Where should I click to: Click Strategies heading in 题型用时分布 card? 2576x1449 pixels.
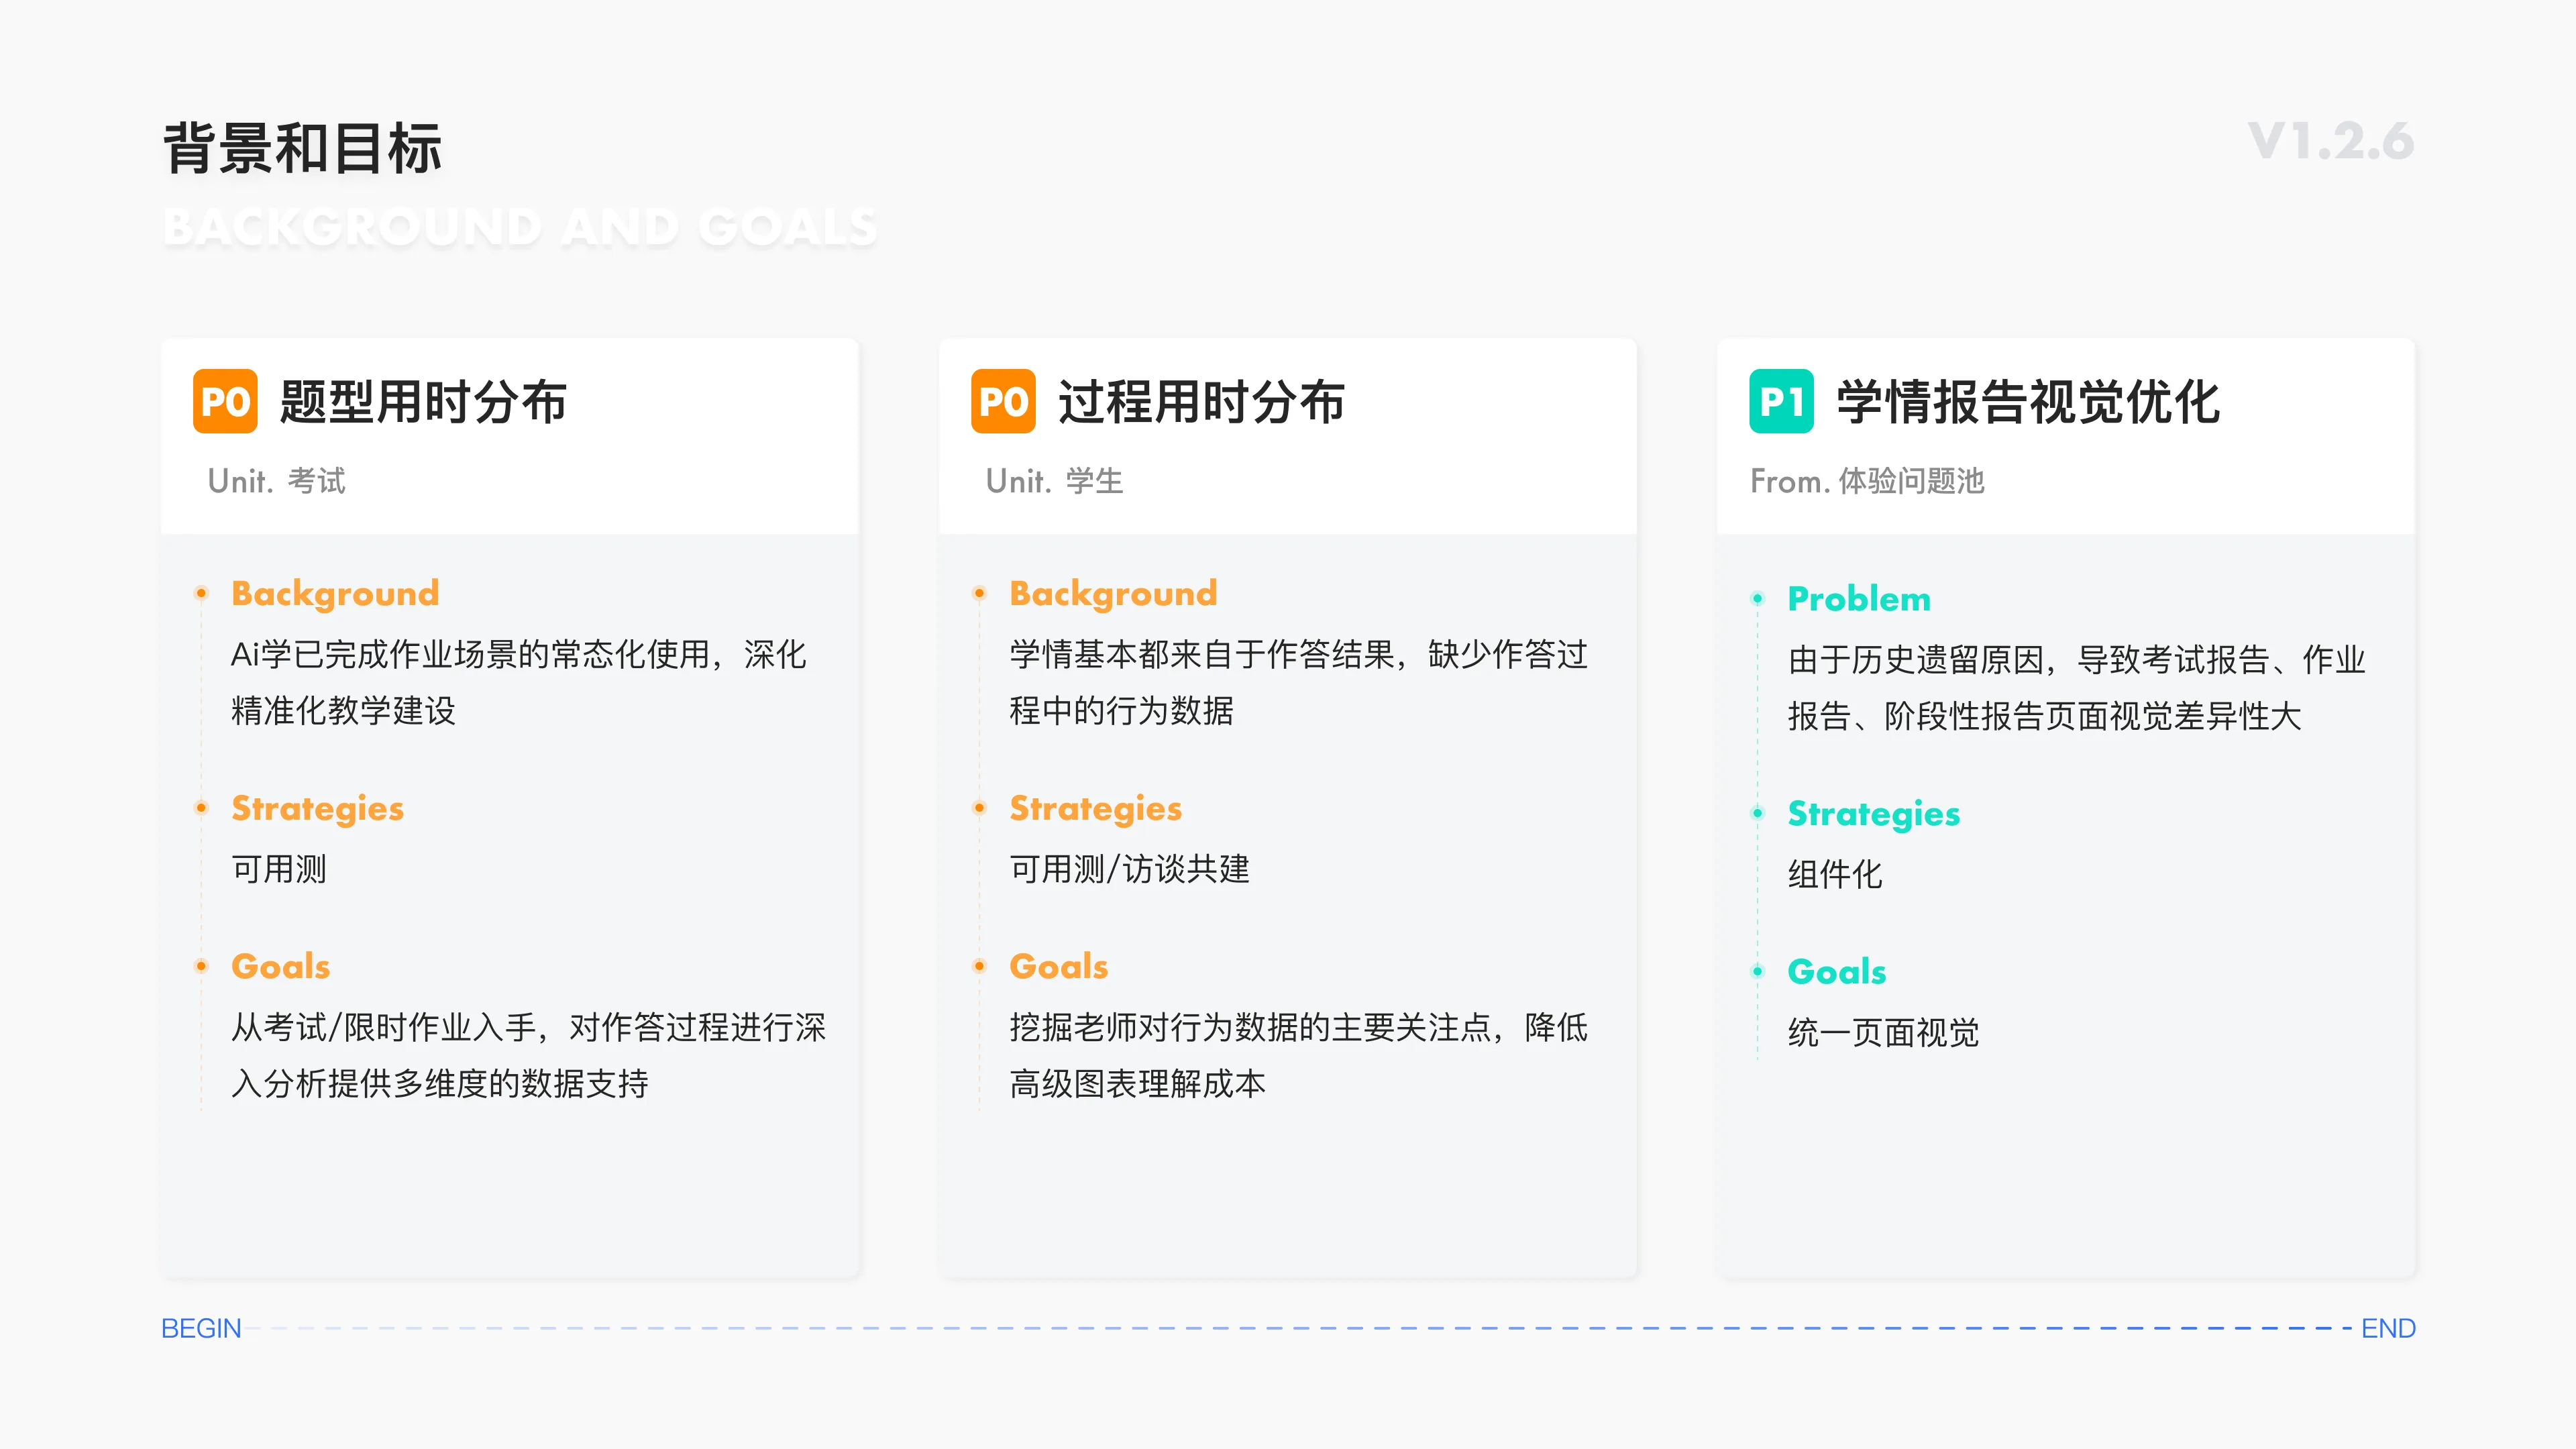[x=318, y=808]
